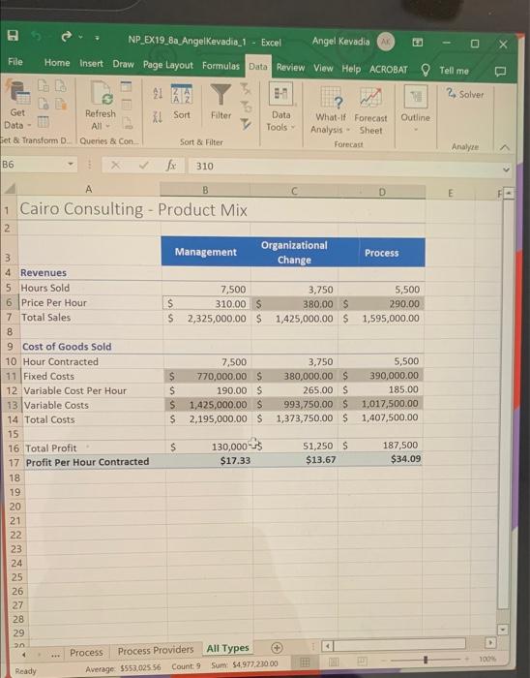Collapse the ribbon with the chevron

tap(505, 147)
